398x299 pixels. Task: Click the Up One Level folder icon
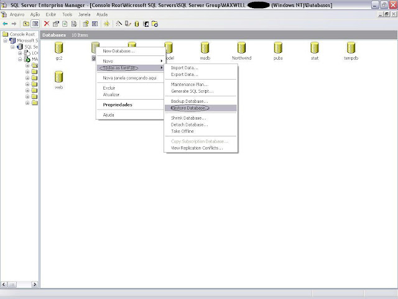click(x=26, y=24)
